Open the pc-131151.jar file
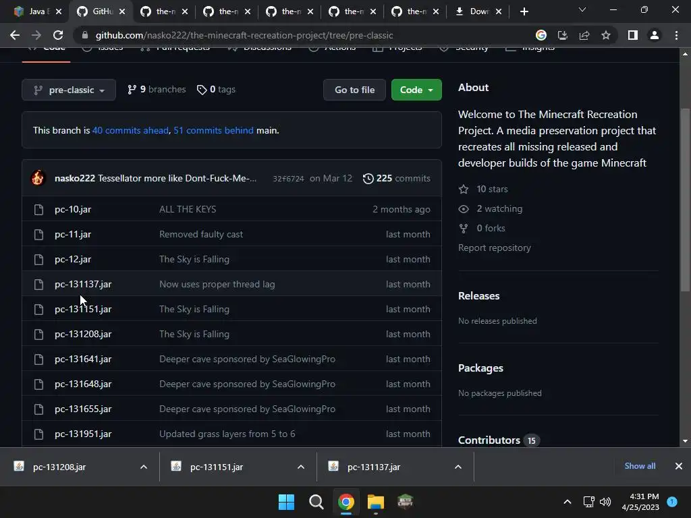The width and height of the screenshot is (691, 518). [x=83, y=309]
